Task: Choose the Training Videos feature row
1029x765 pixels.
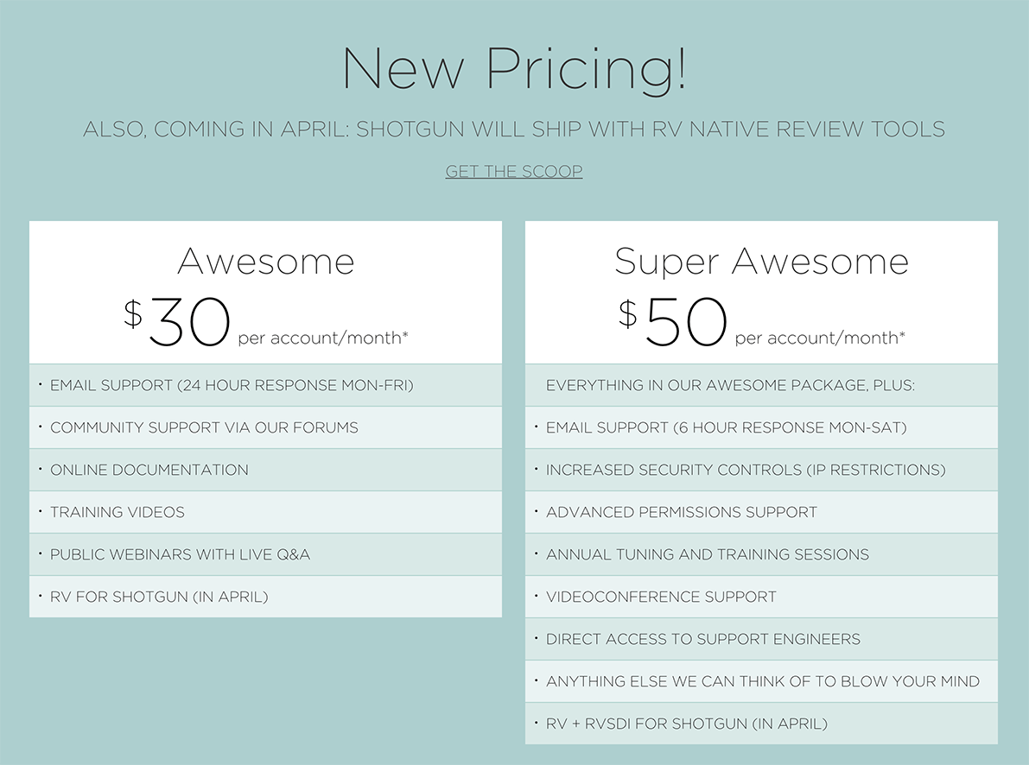Action: 266,512
